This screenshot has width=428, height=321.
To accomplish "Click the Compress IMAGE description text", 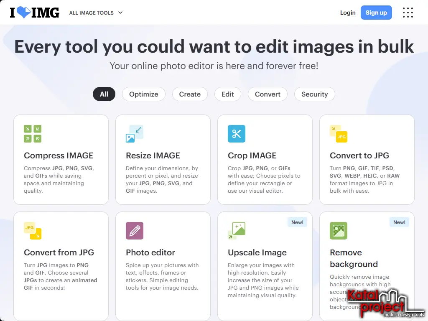I will (59, 179).
